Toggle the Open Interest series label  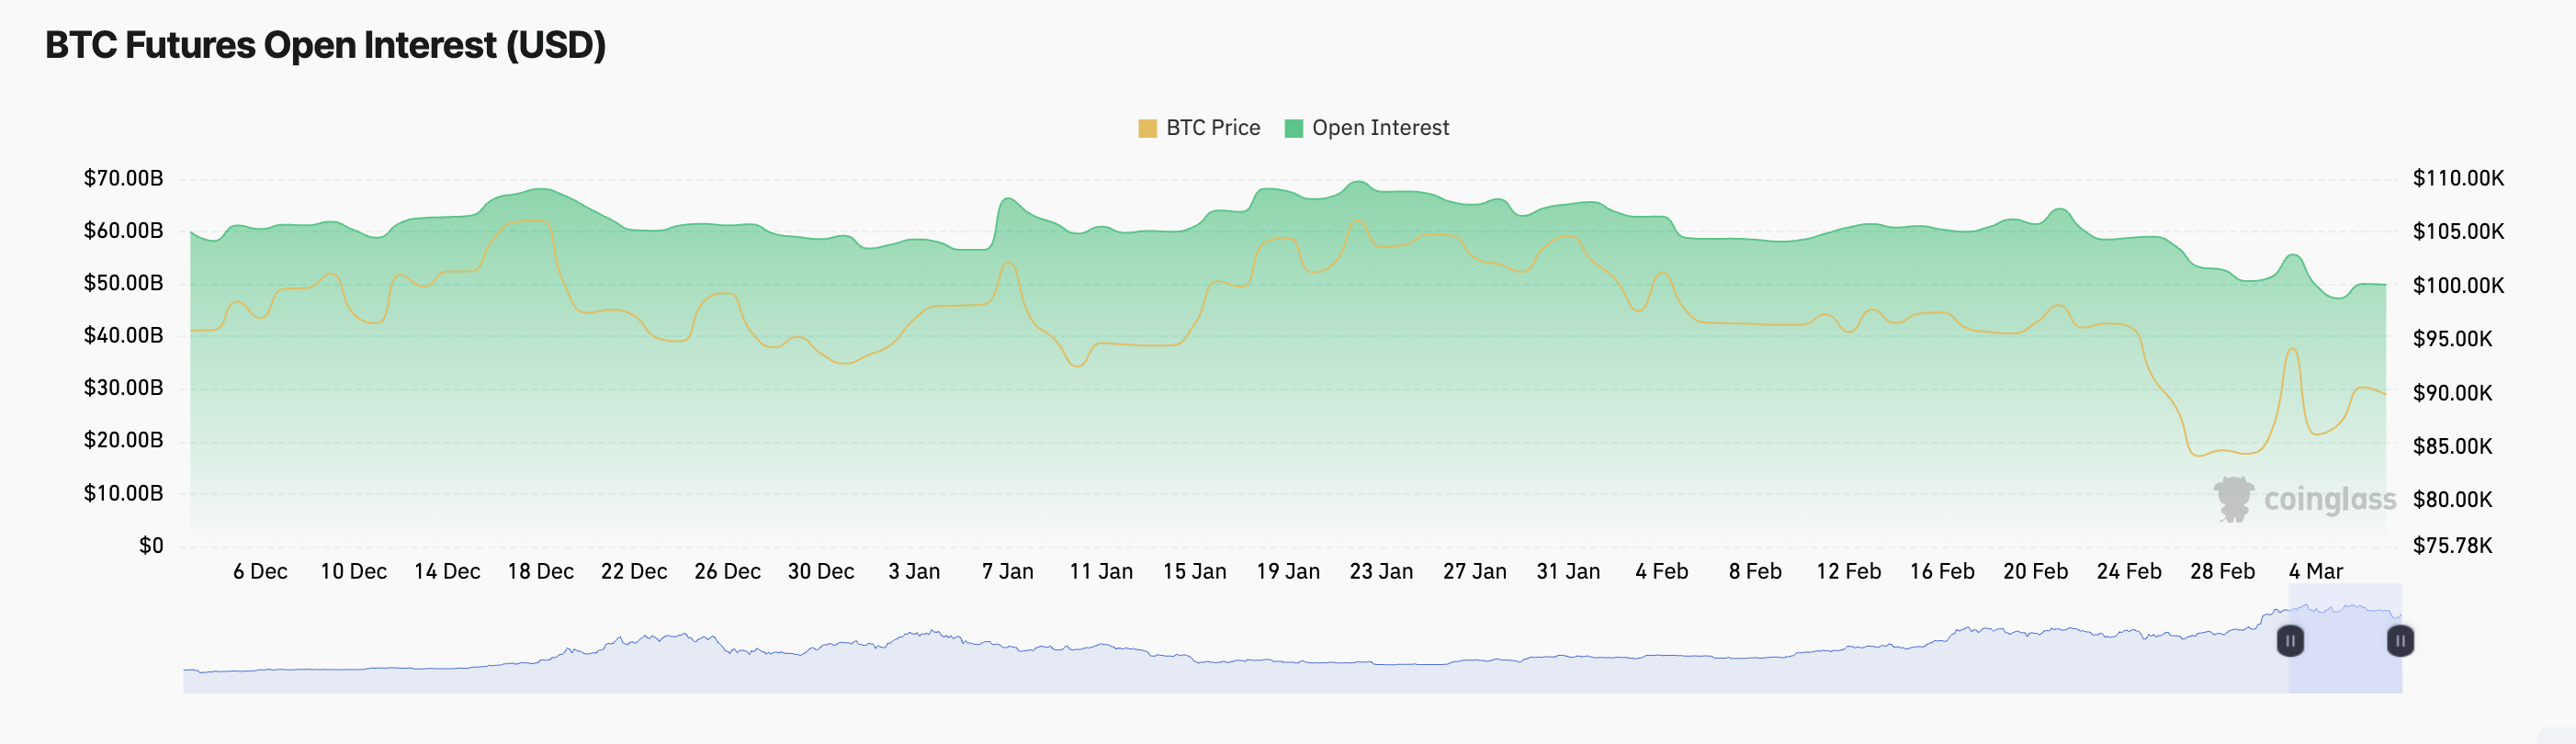(1380, 128)
